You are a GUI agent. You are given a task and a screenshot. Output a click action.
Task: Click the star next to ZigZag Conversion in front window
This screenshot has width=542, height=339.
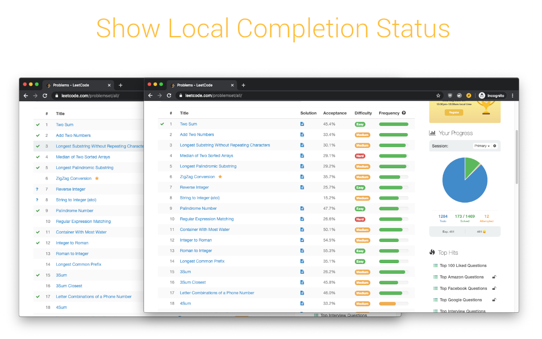[220, 177]
